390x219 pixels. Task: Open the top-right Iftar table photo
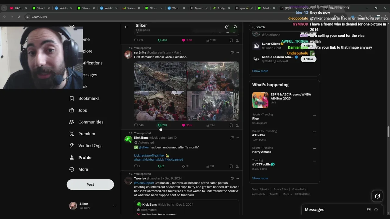[x=213, y=76]
